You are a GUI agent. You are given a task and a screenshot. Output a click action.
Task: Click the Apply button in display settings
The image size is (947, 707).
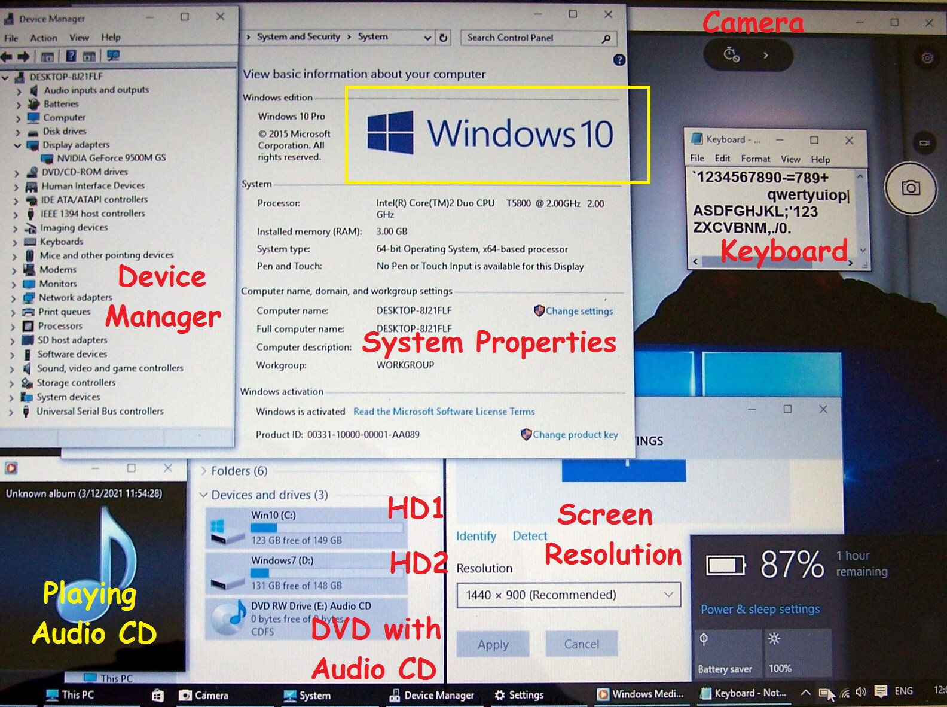(493, 644)
